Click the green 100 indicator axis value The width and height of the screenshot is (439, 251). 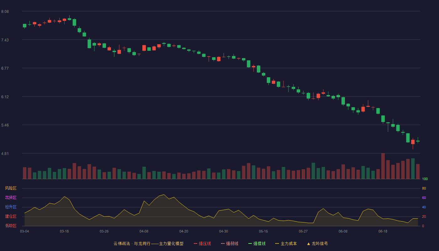tap(425, 179)
